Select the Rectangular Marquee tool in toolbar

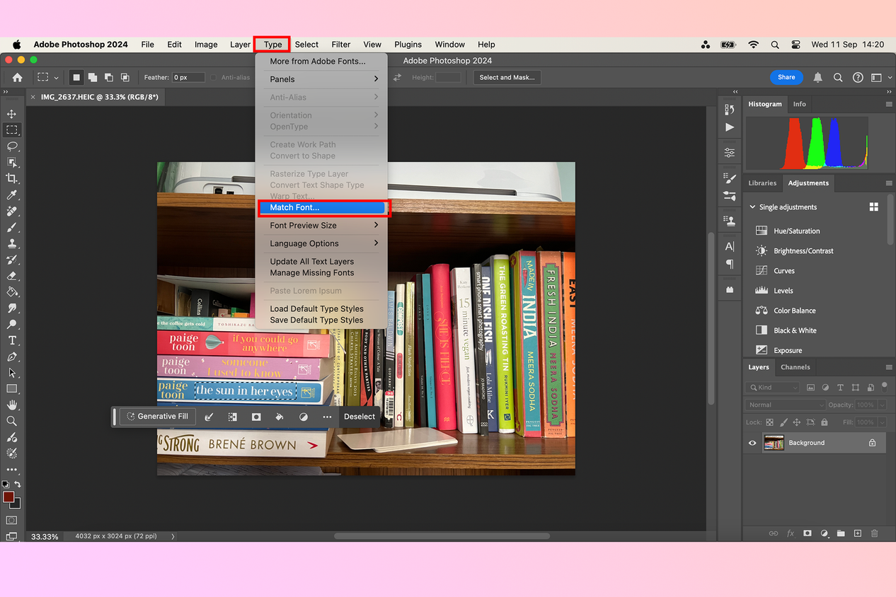[11, 130]
